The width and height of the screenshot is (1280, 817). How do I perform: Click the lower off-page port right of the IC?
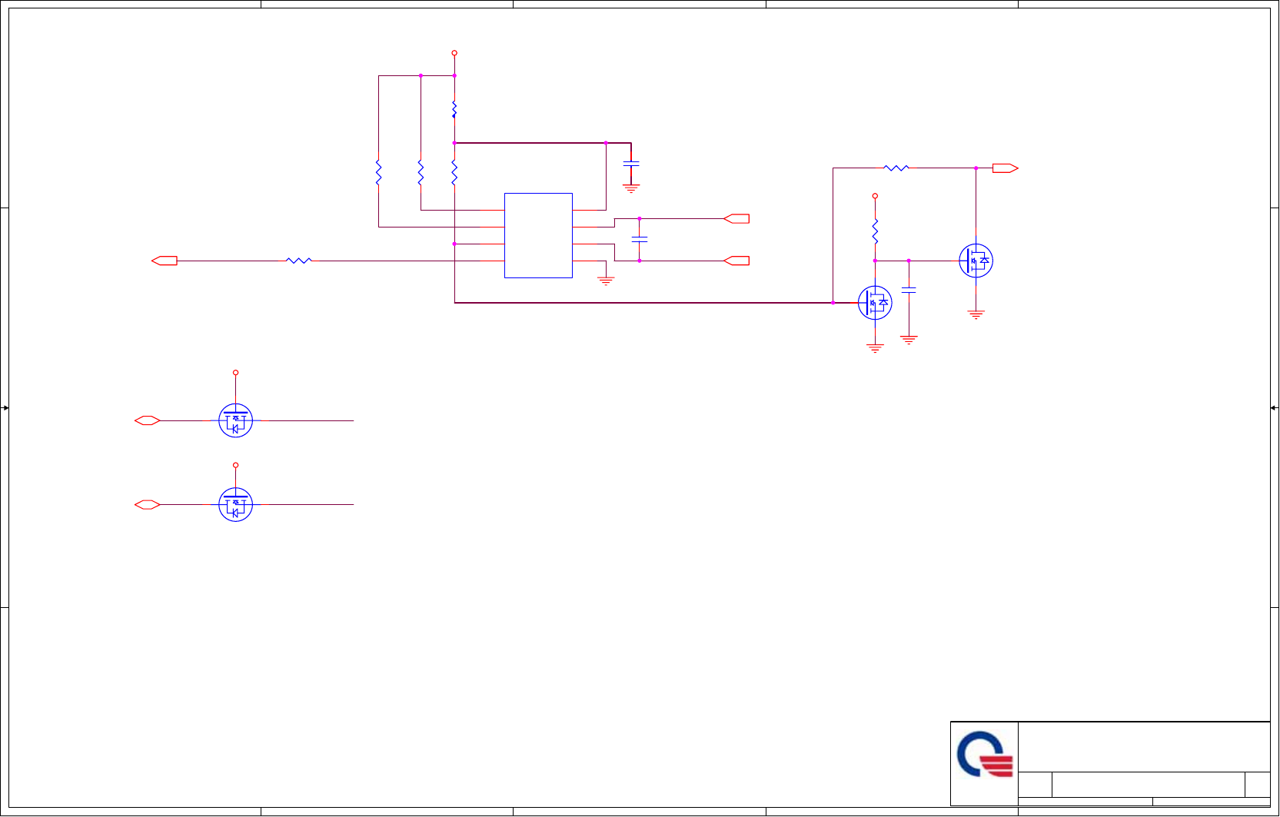tap(736, 261)
